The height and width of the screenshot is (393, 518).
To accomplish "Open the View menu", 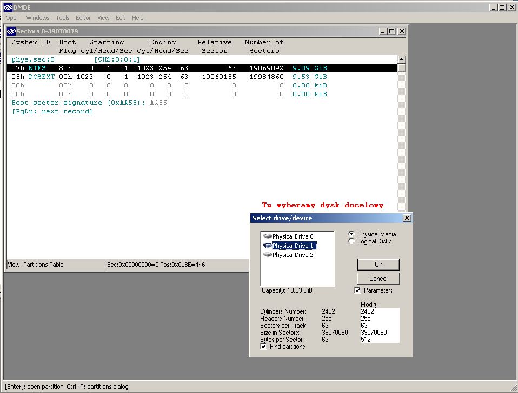I will (x=103, y=18).
